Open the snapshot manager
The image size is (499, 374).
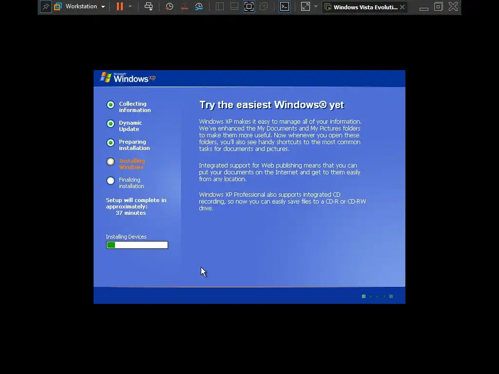coord(199,7)
